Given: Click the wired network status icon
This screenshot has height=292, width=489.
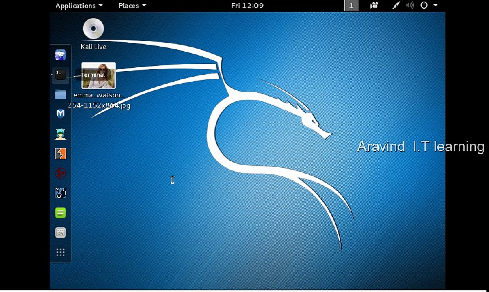Looking at the screenshot, I should tap(396, 5).
